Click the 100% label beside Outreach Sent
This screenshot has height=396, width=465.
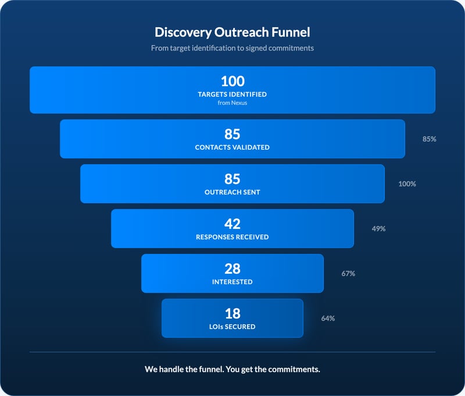[407, 183]
